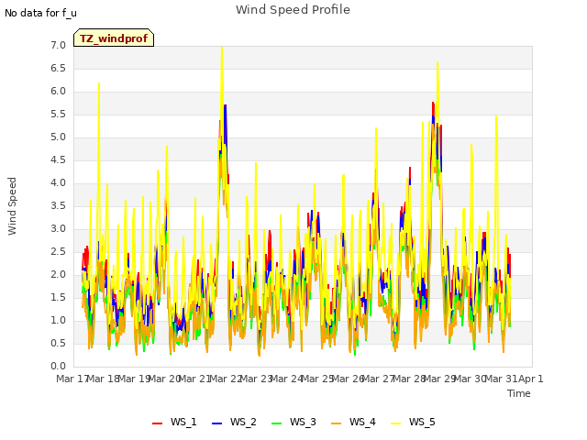Click the TZ_windprof label box

coord(114,38)
